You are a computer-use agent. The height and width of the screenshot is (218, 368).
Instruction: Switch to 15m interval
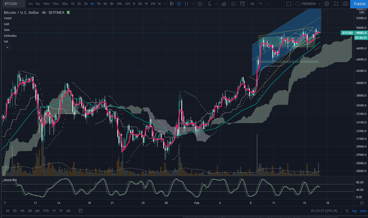55,4
